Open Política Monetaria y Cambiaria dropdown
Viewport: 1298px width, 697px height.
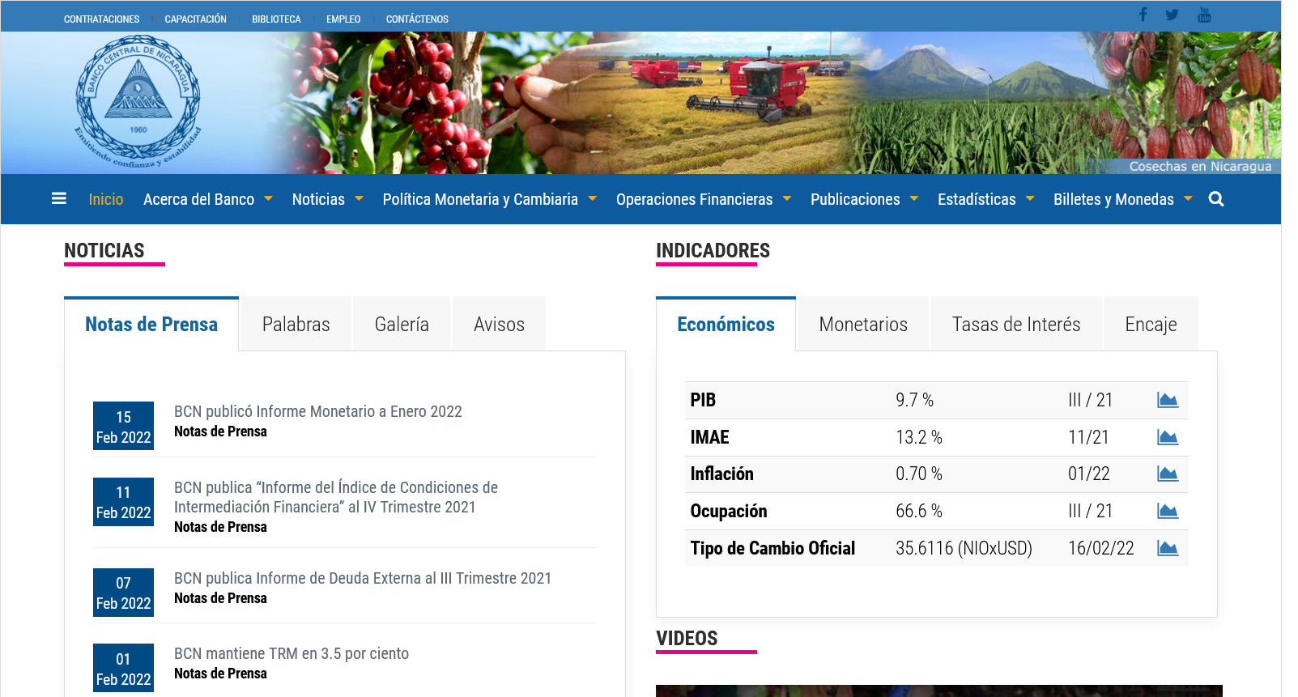coord(489,199)
